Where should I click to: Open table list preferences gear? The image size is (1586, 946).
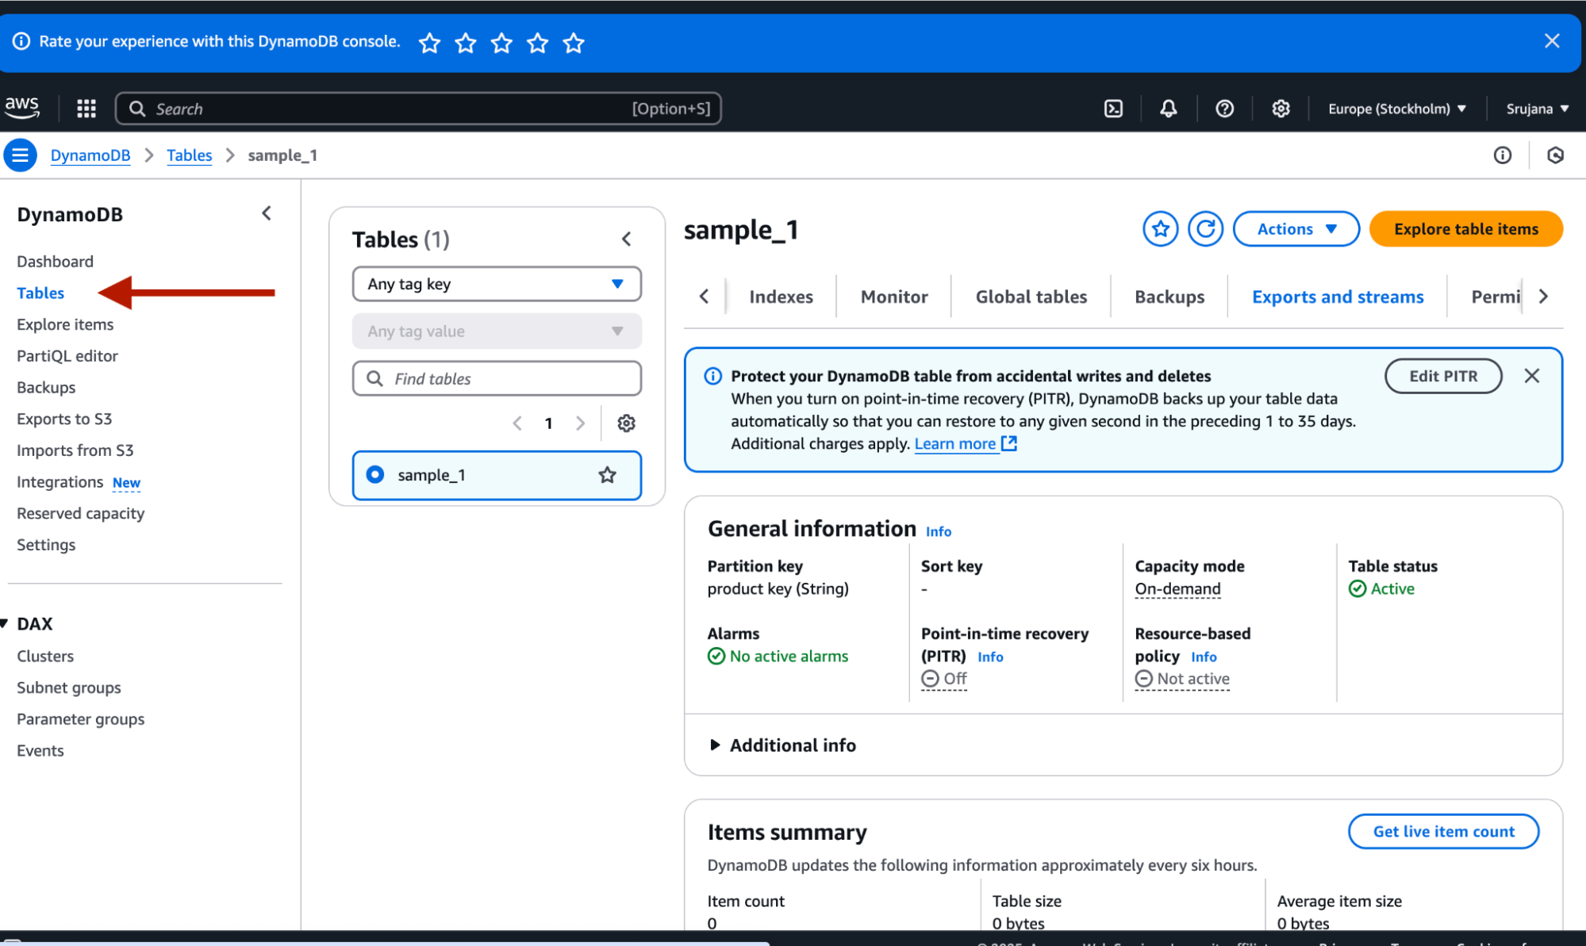click(x=626, y=423)
